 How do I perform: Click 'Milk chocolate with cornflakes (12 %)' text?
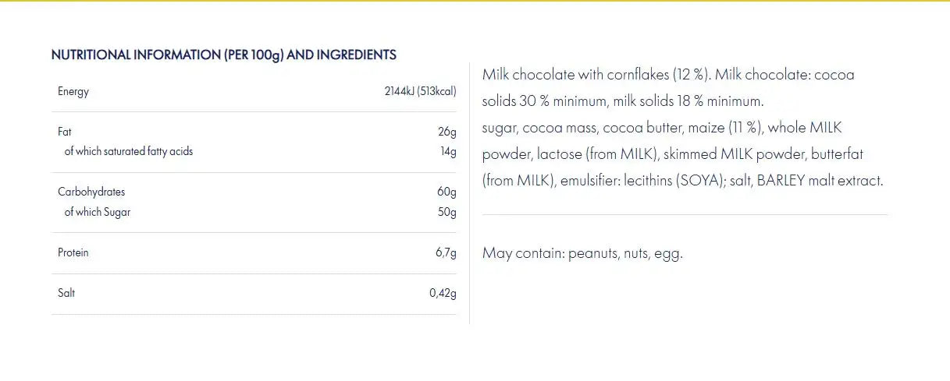[x=595, y=75]
